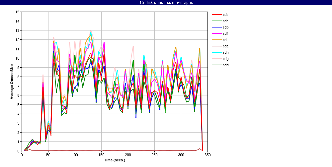Screen dimensions: 332x167
Task: Click the 250 tick on the time axis
Action: tap(154, 154)
